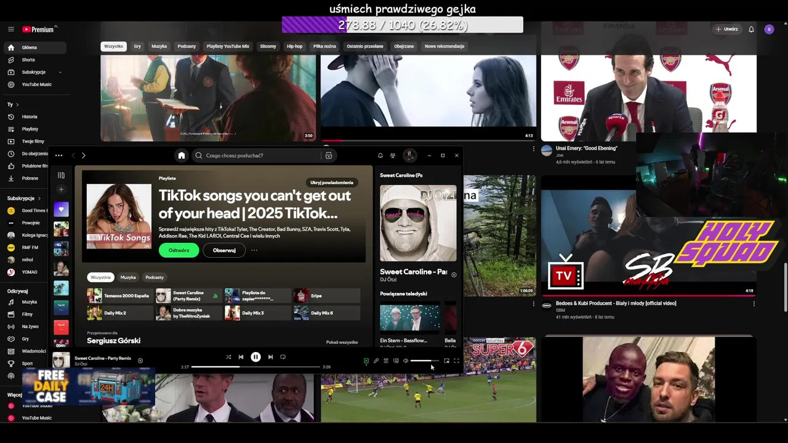Open Spotify browse icon inside search bar
The height and width of the screenshot is (443, 788).
pyautogui.click(x=329, y=156)
